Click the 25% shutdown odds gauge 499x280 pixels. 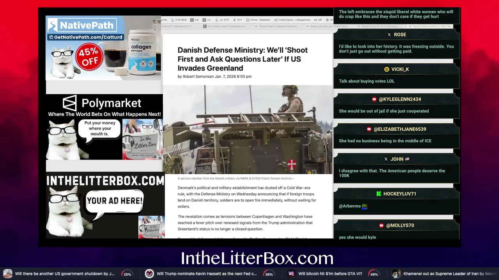[127, 274]
